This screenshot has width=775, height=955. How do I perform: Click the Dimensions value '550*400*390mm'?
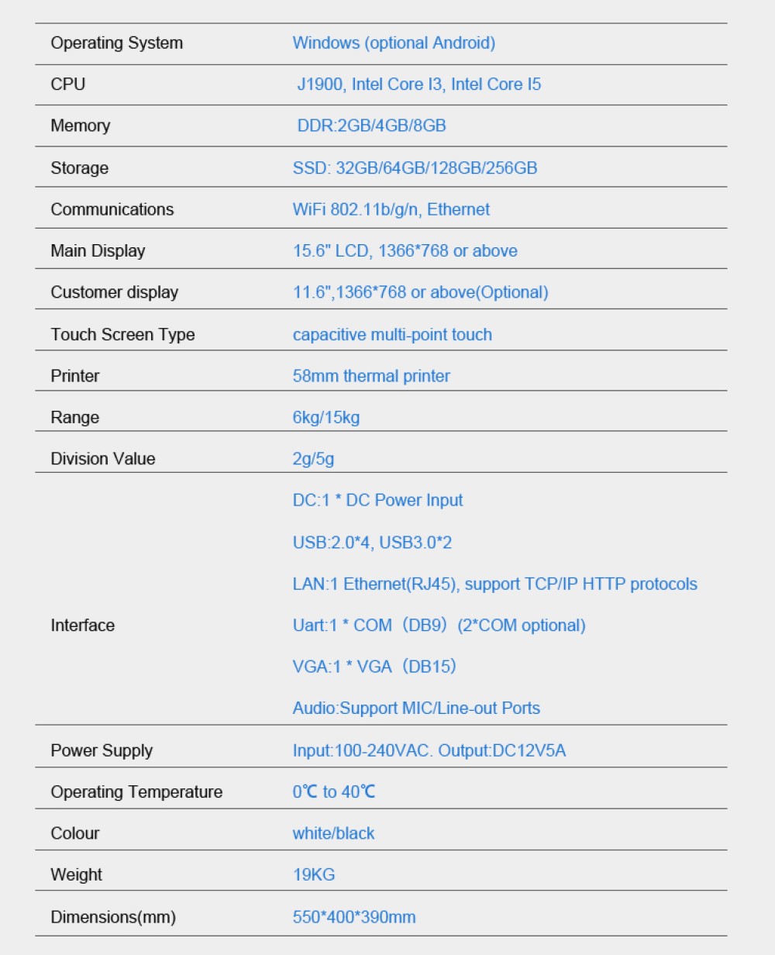pyautogui.click(x=354, y=918)
